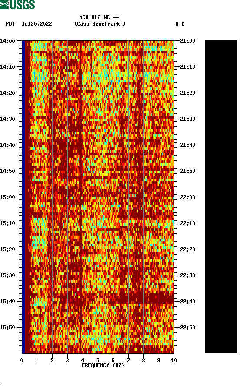Click the '21:40' UTC time label
The width and height of the screenshot is (240, 388).
click(188, 145)
